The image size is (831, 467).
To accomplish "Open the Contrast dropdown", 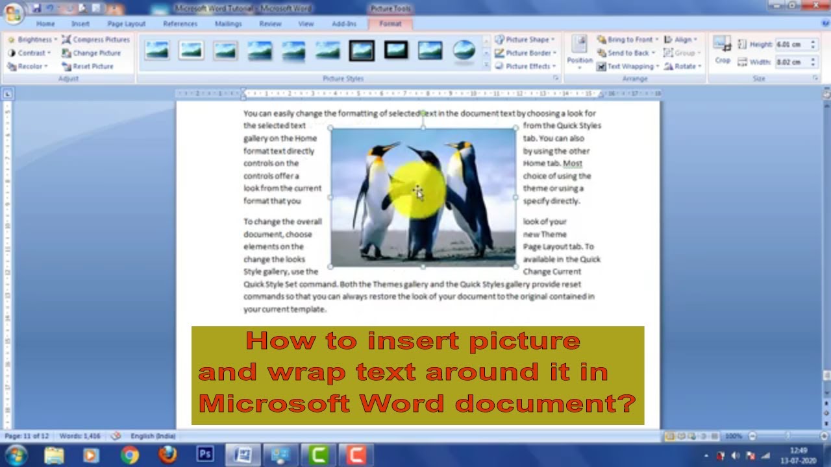I will coord(29,53).
